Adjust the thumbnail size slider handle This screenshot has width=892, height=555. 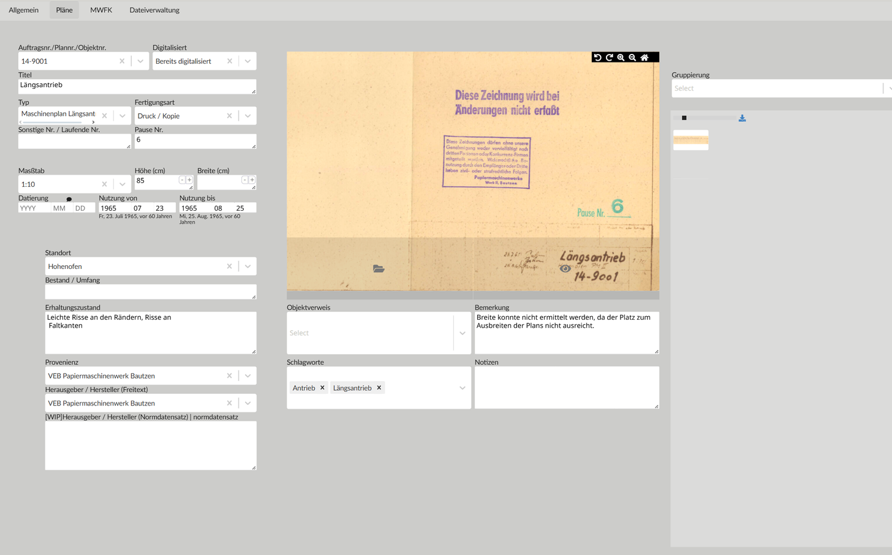(684, 118)
